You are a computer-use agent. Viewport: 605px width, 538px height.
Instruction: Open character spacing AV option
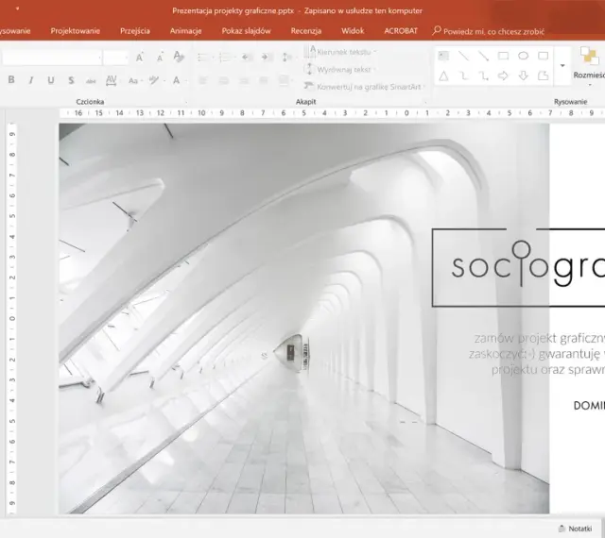pyautogui.click(x=112, y=80)
